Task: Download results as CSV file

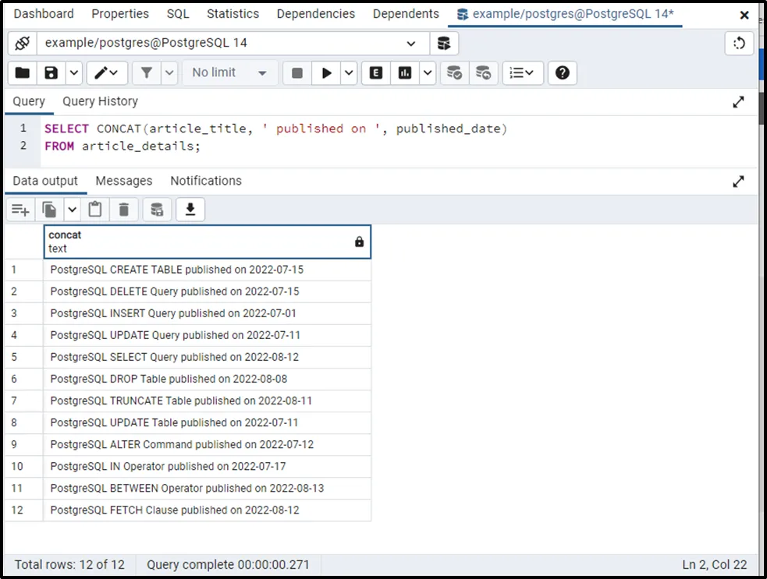Action: pyautogui.click(x=190, y=209)
